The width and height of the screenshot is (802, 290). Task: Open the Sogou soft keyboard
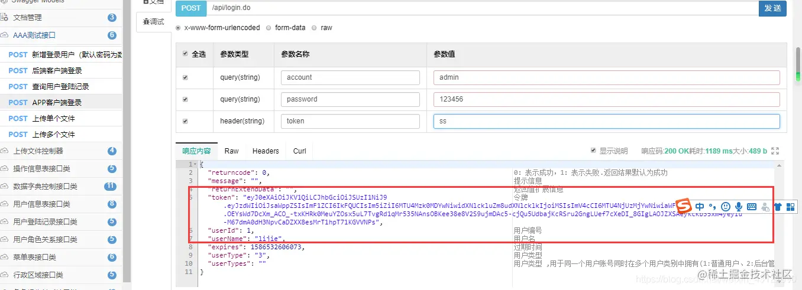752,207
